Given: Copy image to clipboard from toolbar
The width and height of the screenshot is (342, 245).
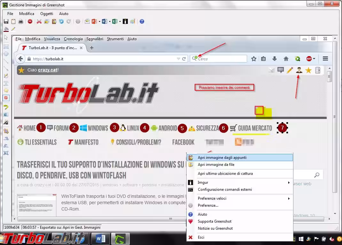Looking at the screenshot, I should (13, 21).
